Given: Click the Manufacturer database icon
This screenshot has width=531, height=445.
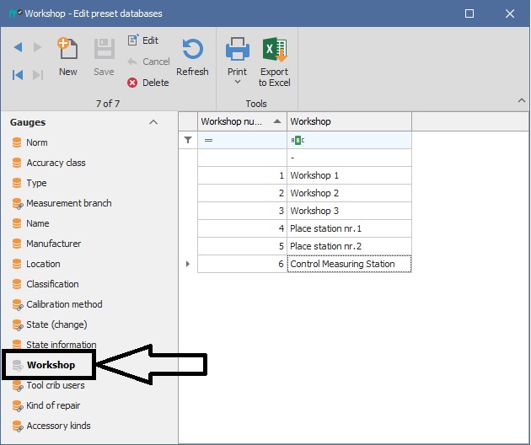Looking at the screenshot, I should tap(17, 244).
